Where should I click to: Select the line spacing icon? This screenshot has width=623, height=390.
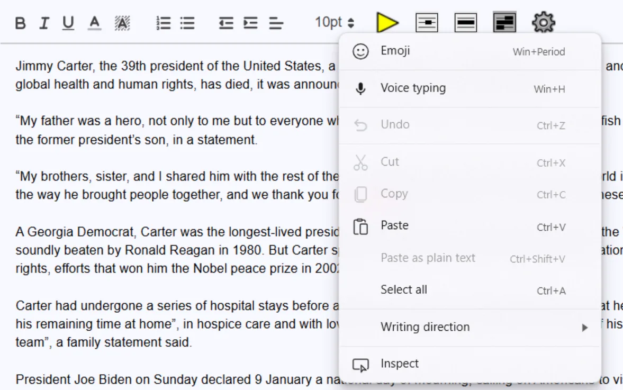(275, 22)
